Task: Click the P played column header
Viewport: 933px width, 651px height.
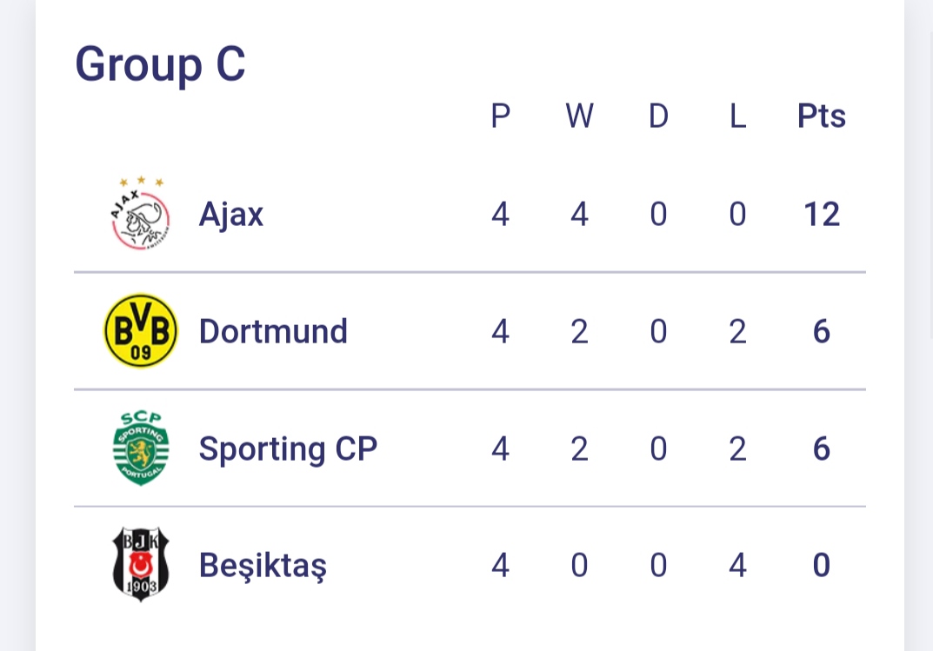Action: (x=500, y=116)
